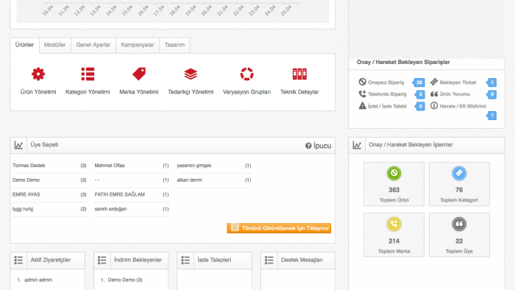Click the İptal / İade Talebi label
Image resolution: width=515 pixels, height=290 pixels.
tap(387, 106)
